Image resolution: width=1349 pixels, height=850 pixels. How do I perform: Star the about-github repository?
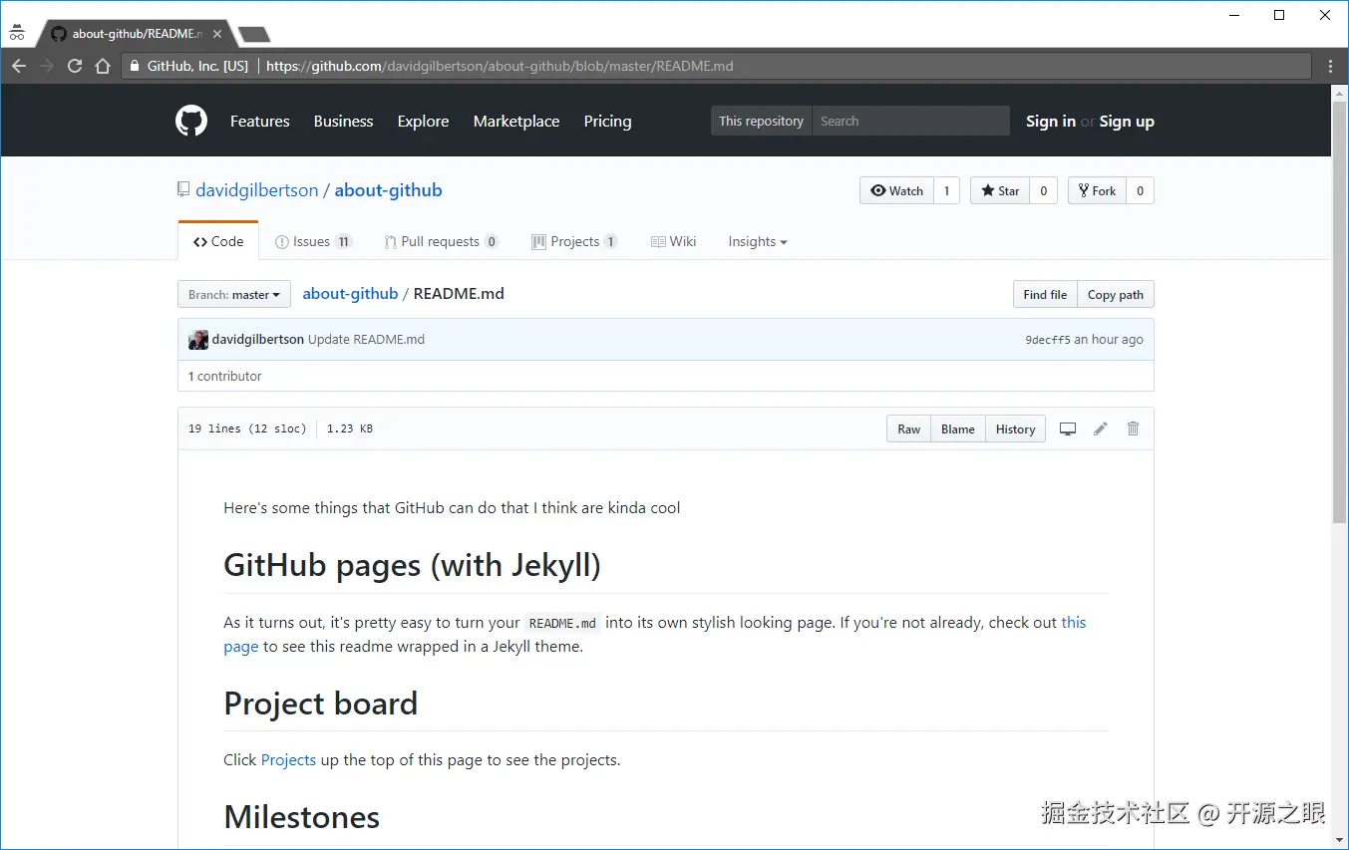pos(1000,191)
